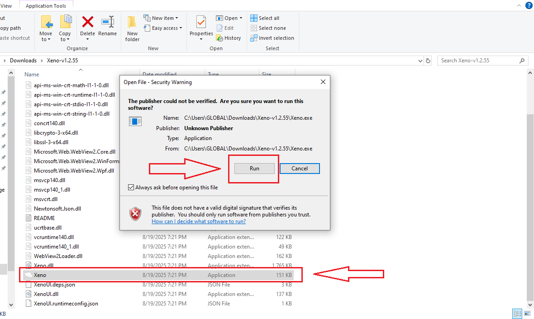Click Invert selection in ribbon
Screen dimensions: 534x319
click(272, 38)
